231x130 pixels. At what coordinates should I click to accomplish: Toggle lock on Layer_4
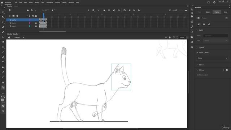(x=36, y=23)
